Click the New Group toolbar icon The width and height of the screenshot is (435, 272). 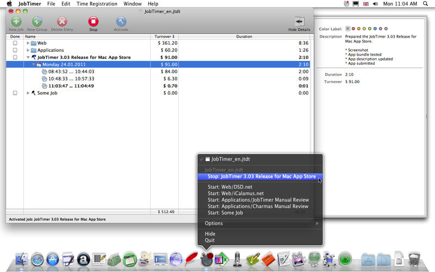coord(37,22)
